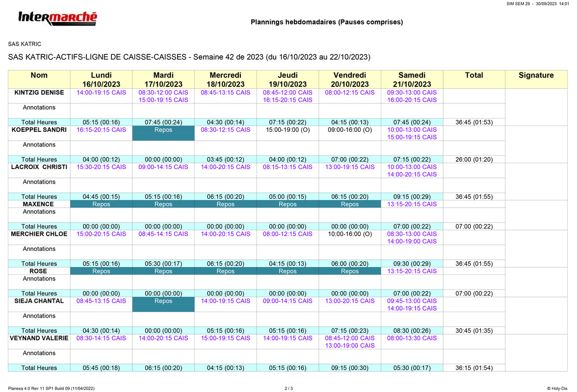Viewport: 577px width, 392px height.
Task: Select the name "SIEJA CHANTAL"
Action: [39, 301]
